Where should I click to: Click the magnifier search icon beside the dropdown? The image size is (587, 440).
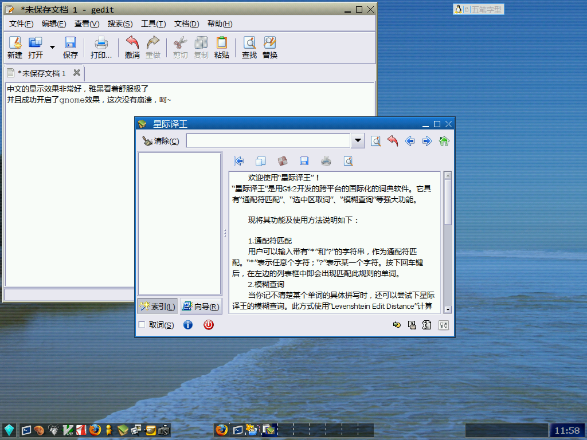(x=376, y=141)
